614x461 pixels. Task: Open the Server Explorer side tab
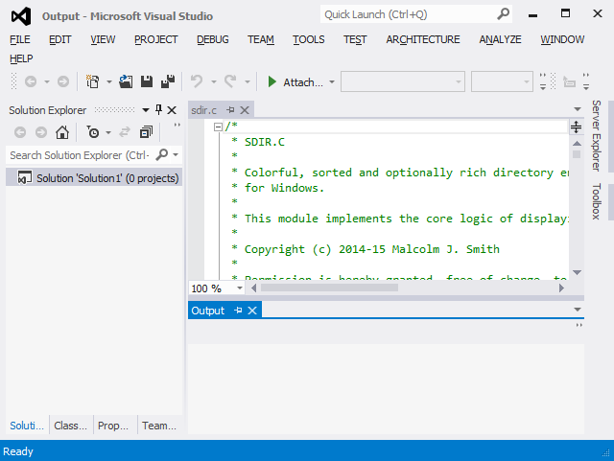[597, 135]
